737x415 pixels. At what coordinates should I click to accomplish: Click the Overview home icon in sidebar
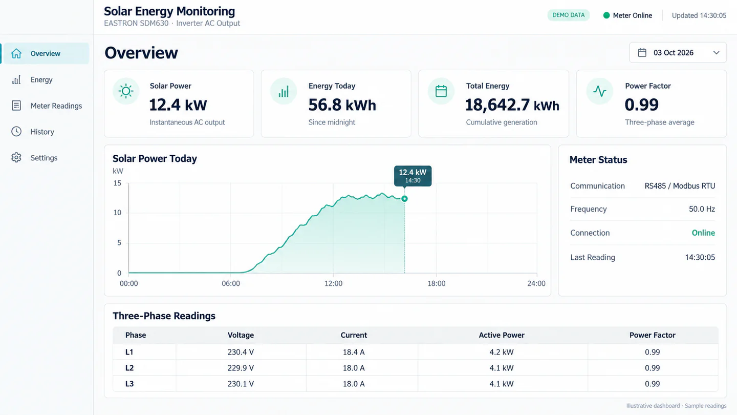[16, 53]
